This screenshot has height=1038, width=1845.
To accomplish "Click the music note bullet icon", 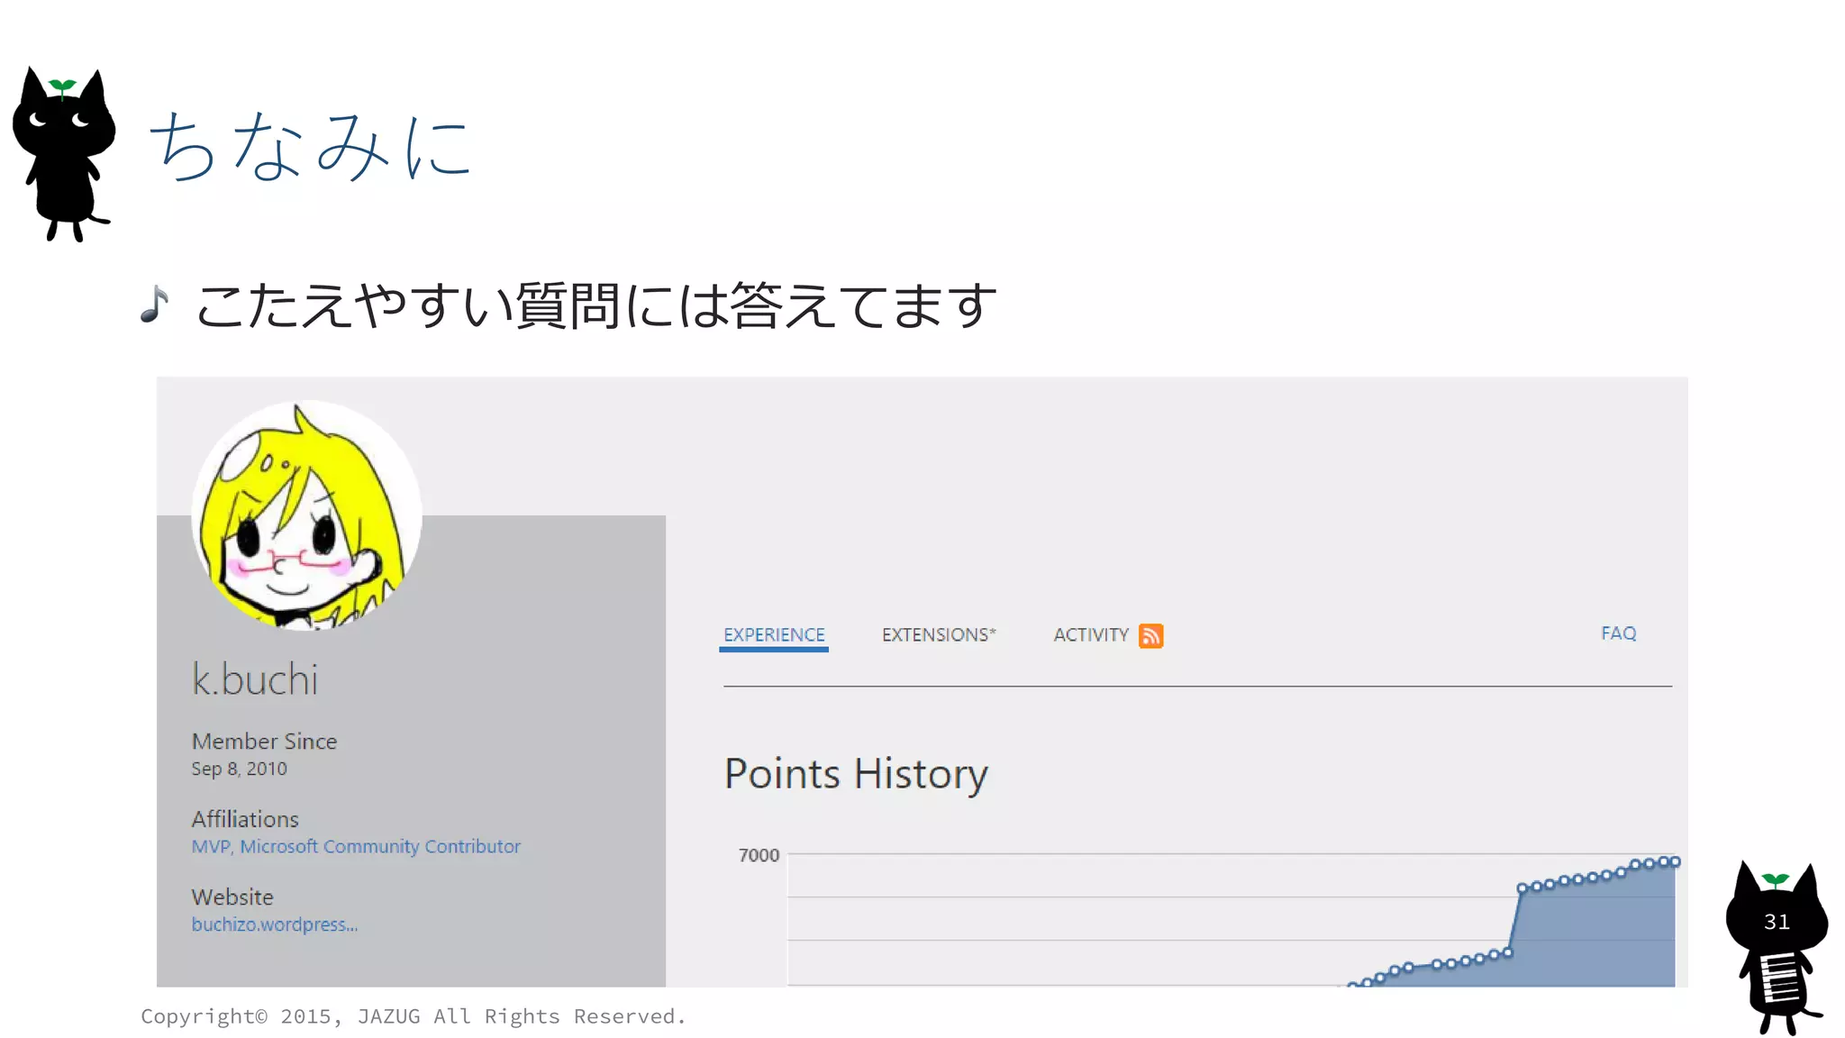I will (155, 305).
